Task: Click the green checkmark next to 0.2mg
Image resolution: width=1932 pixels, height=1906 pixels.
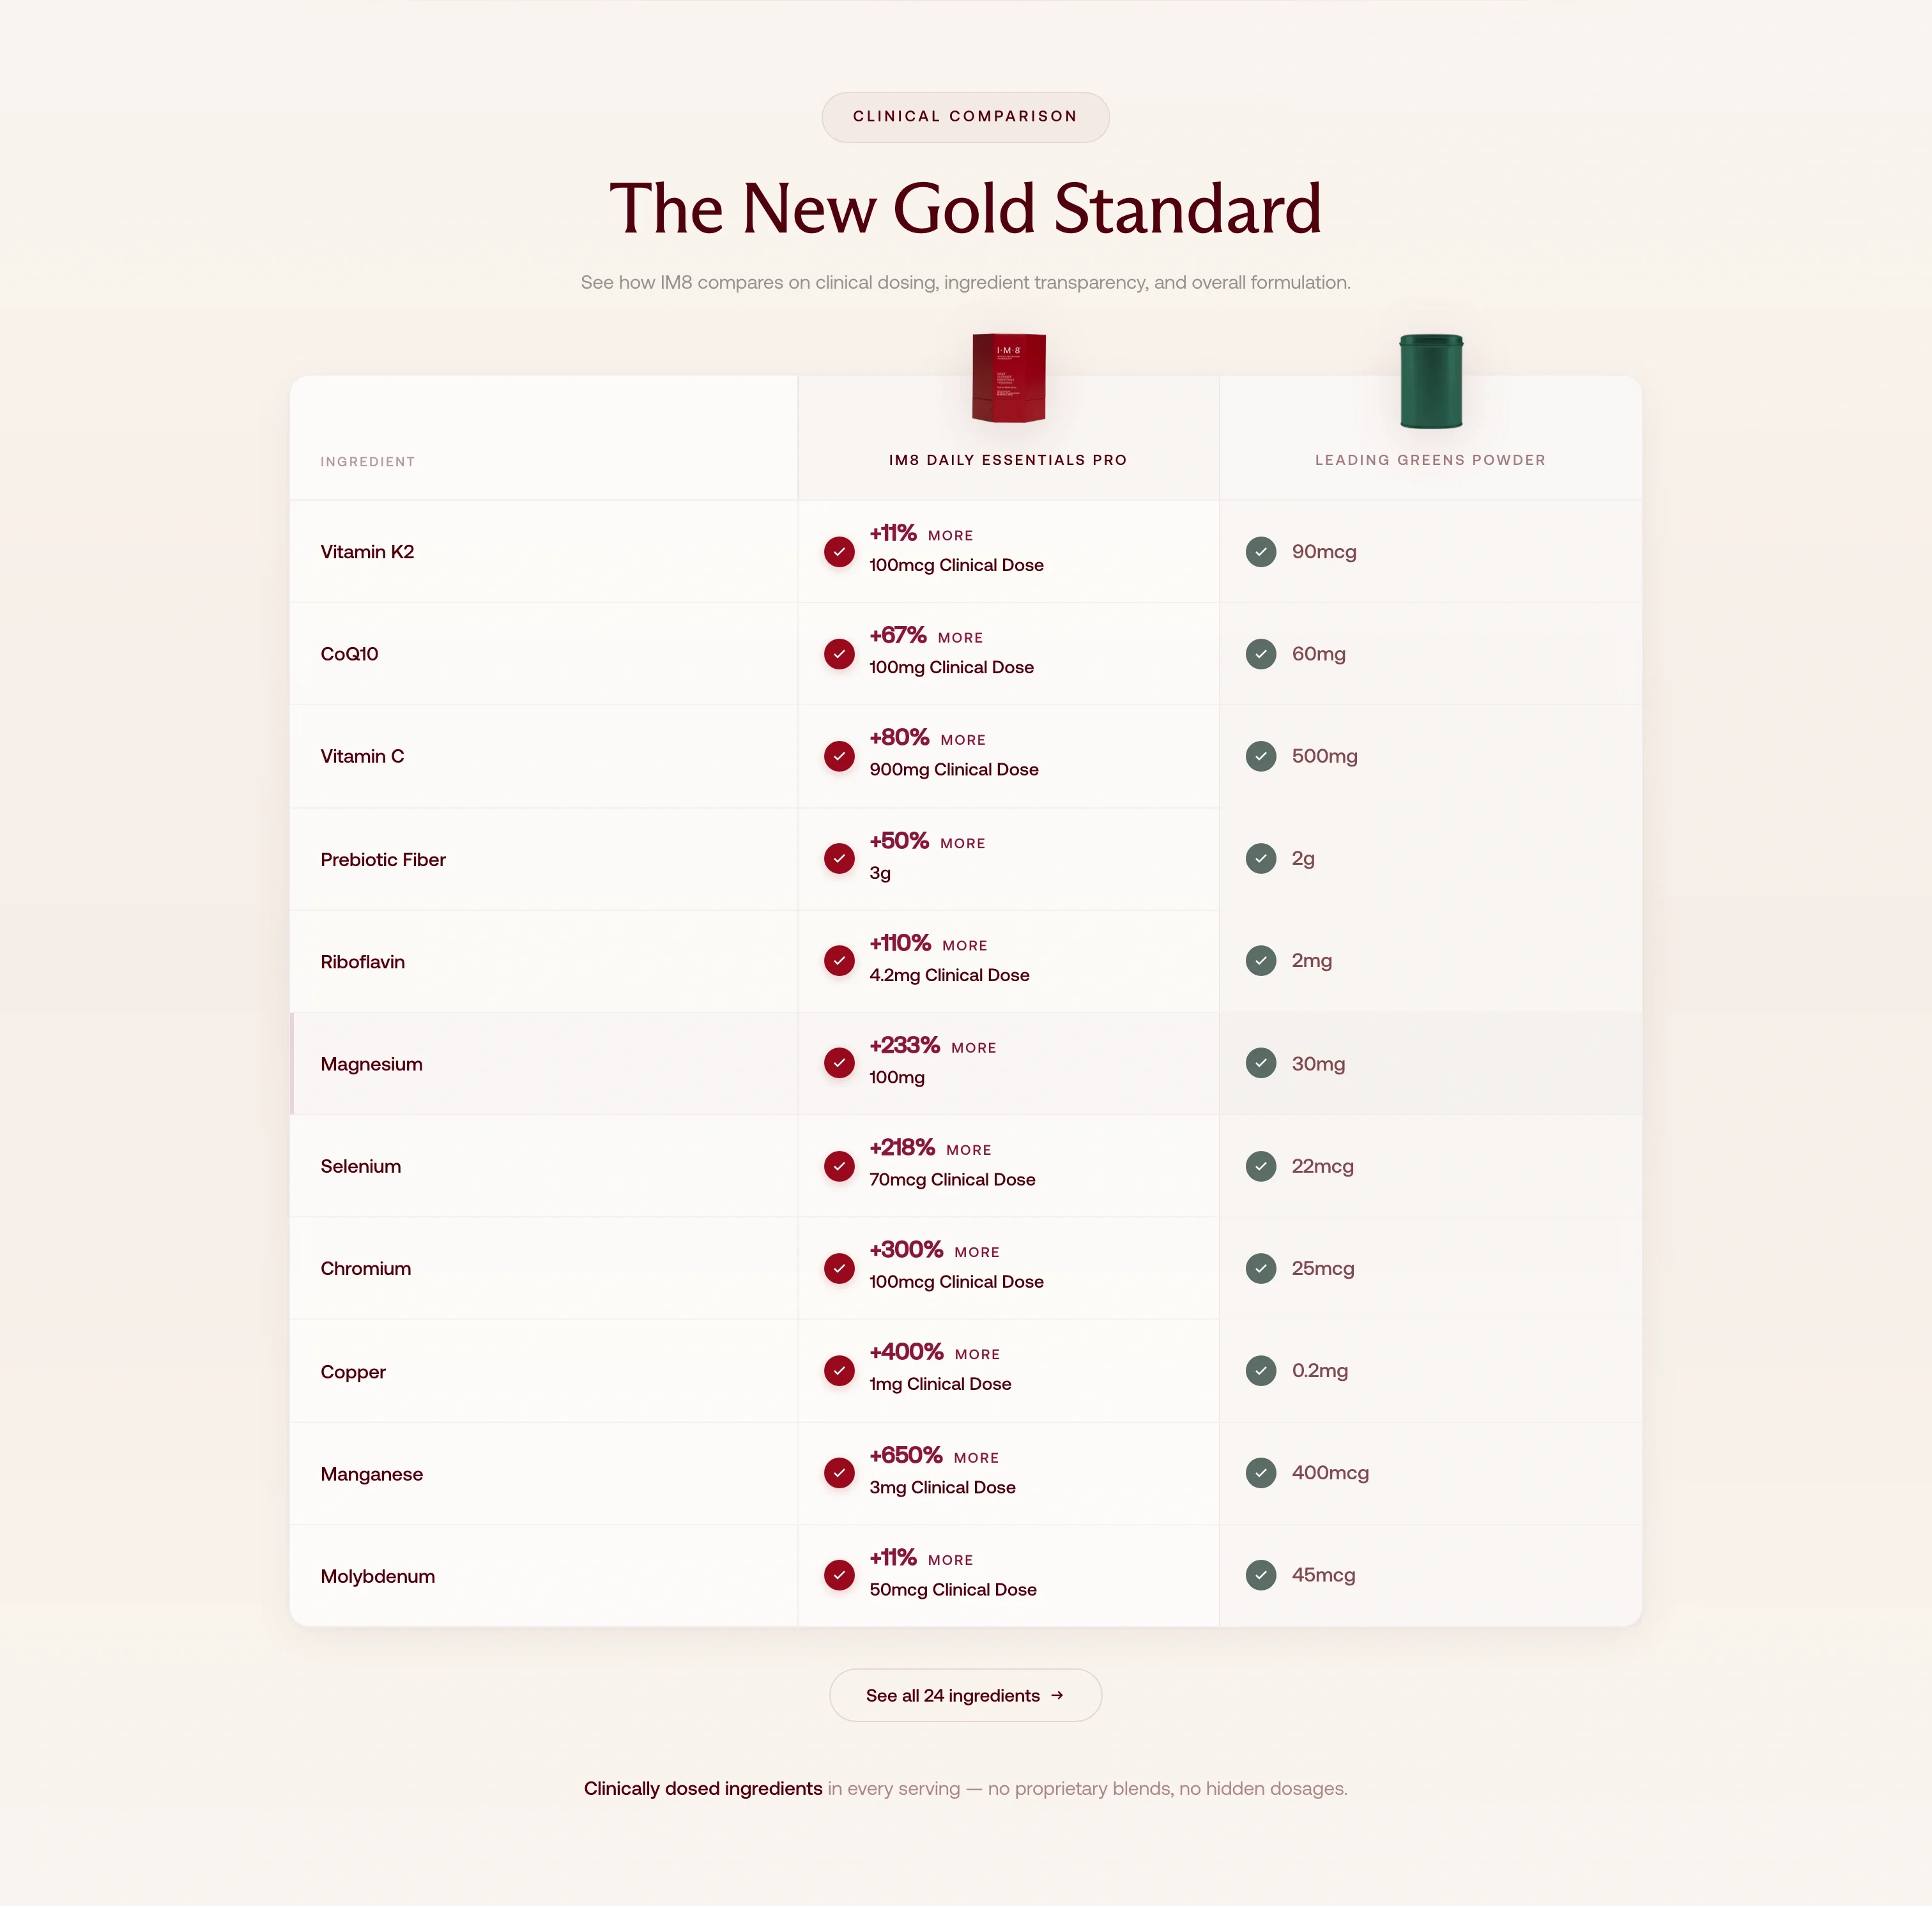Action: (x=1260, y=1370)
